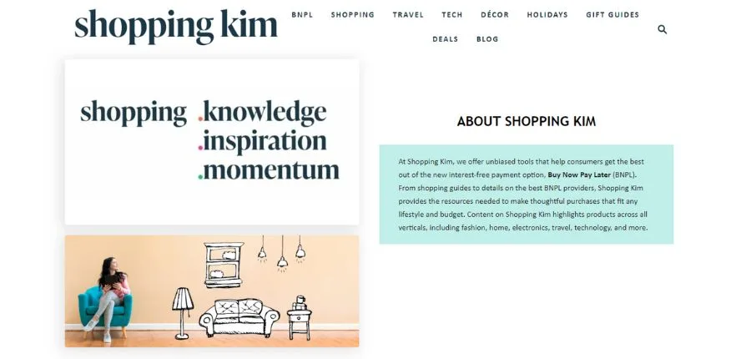Click the sketched sofa drawing
This screenshot has width=751, height=359.
(239, 318)
